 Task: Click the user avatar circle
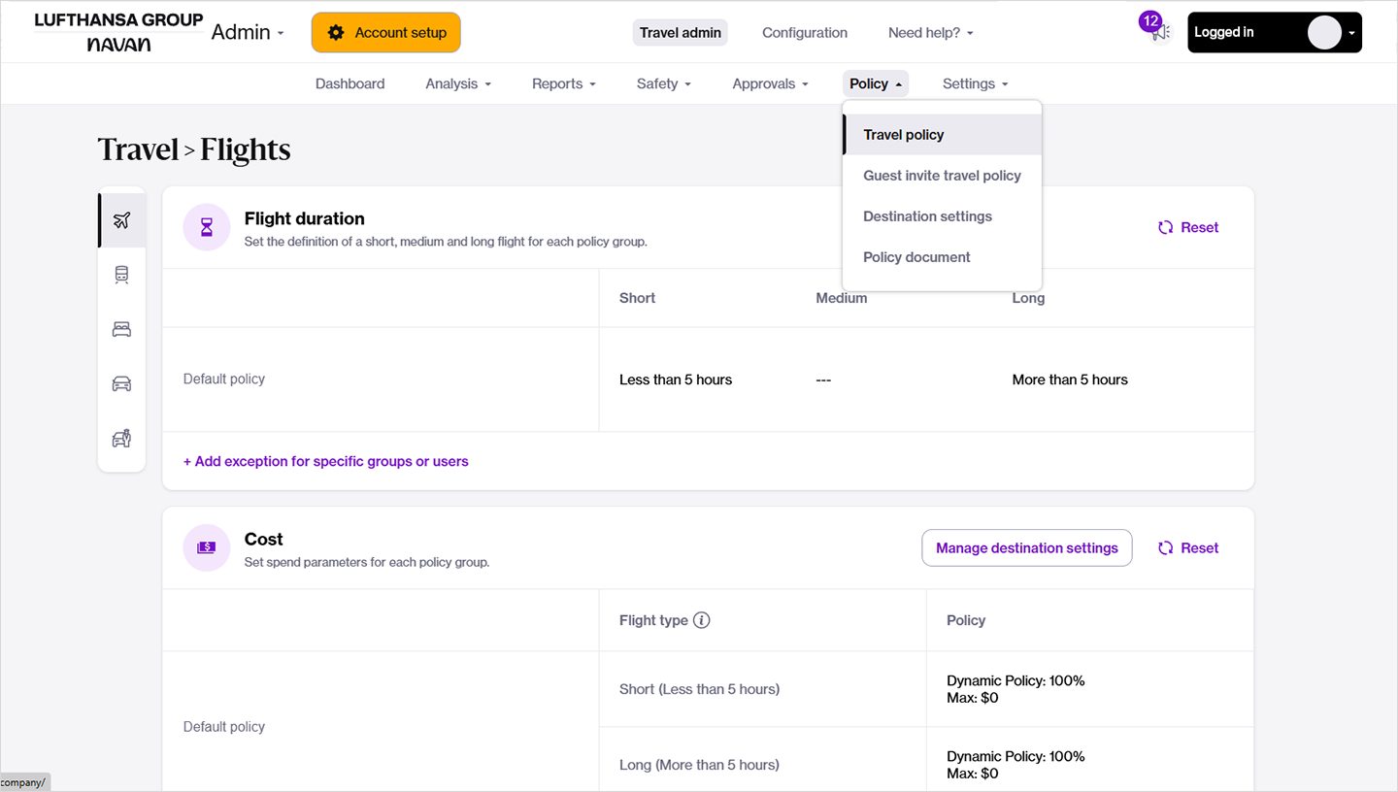coord(1323,32)
